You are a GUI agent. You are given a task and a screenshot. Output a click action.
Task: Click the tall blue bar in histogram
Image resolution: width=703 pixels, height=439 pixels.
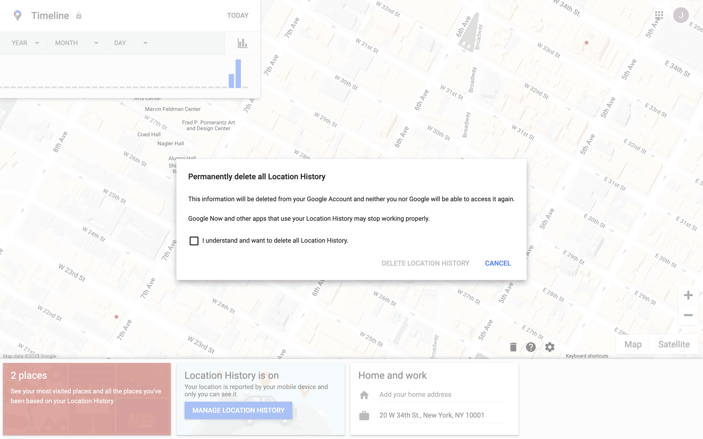coord(238,74)
